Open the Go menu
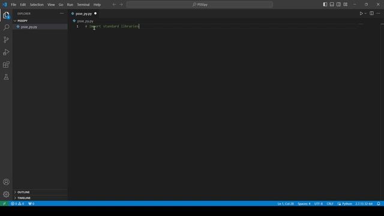The width and height of the screenshot is (384, 216). 61,5
